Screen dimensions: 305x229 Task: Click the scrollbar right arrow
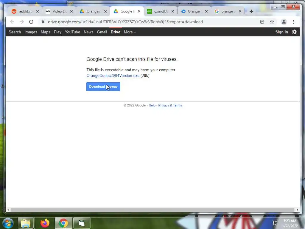coord(298,210)
